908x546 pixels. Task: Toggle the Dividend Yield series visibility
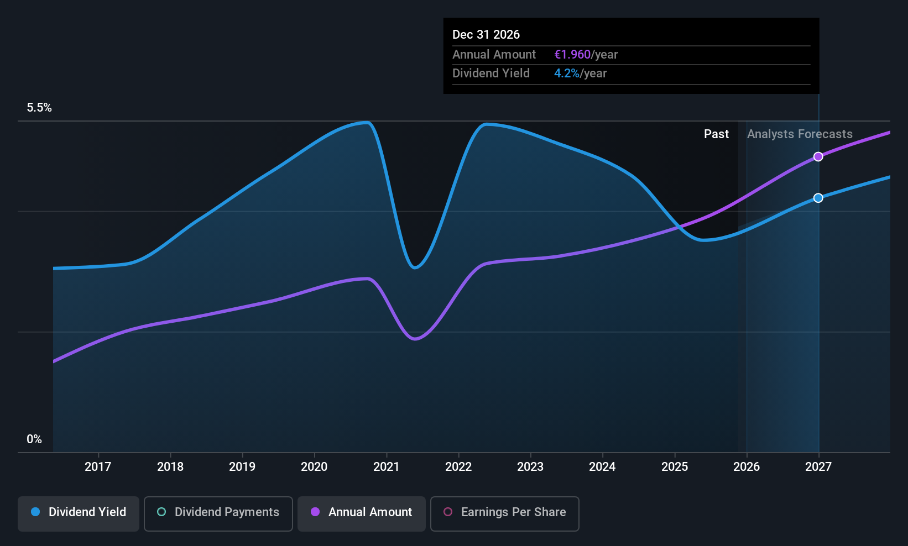pos(78,512)
